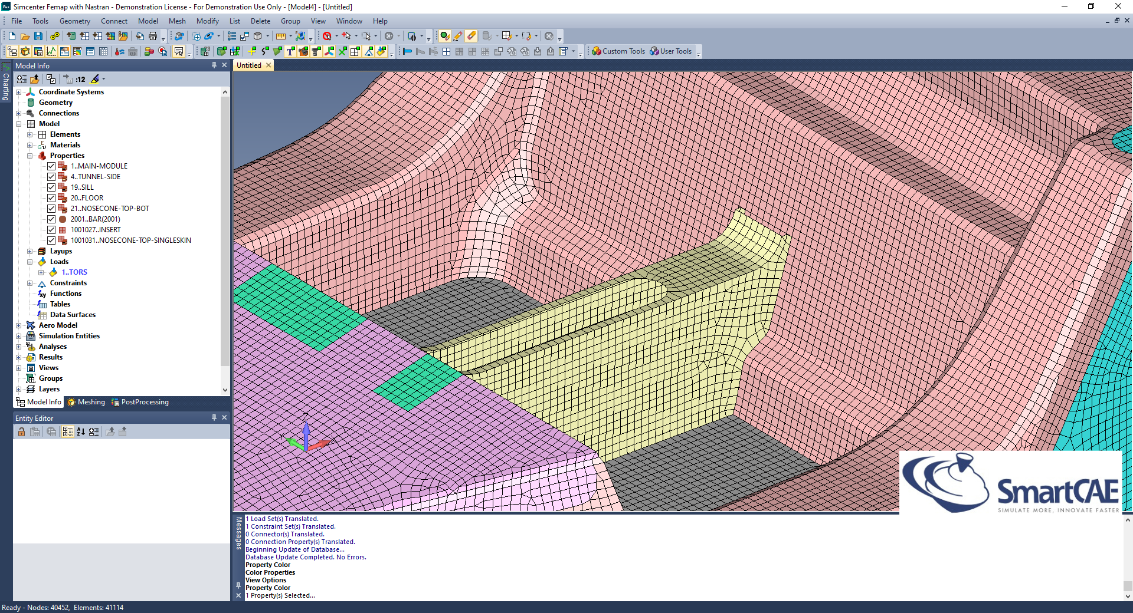Expand the Constraints tree node
1133x613 pixels.
(30, 283)
